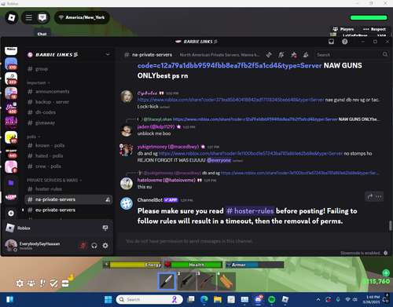The height and width of the screenshot is (307, 393).
Task: Open Threads icon in channel header
Action: coord(269,55)
